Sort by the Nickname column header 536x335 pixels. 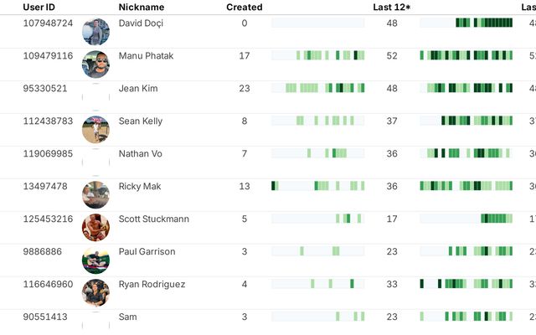point(142,8)
